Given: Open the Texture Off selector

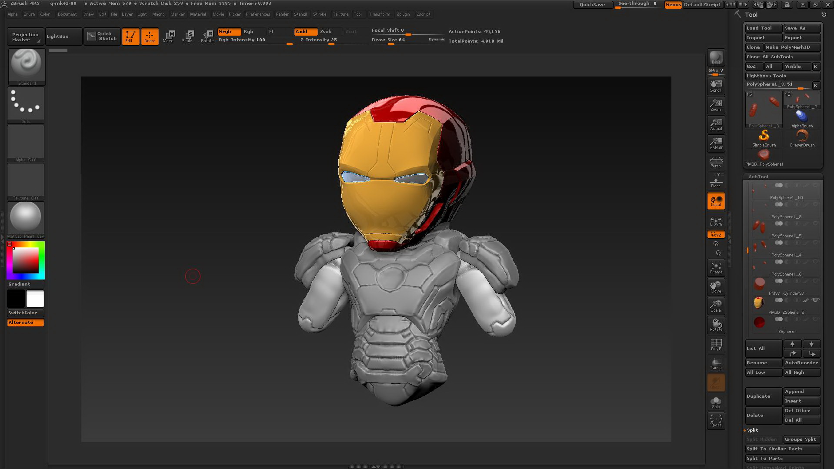Looking at the screenshot, I should (26, 182).
